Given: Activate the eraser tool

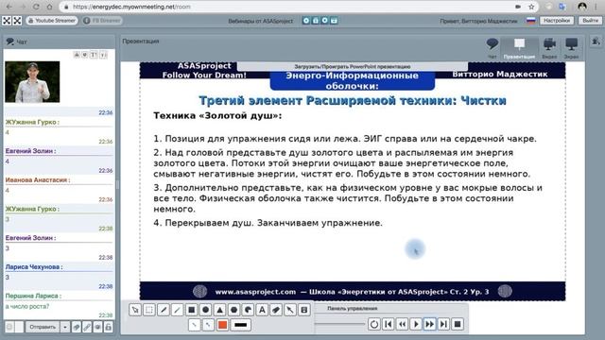Looking at the screenshot, I should click(x=276, y=310).
